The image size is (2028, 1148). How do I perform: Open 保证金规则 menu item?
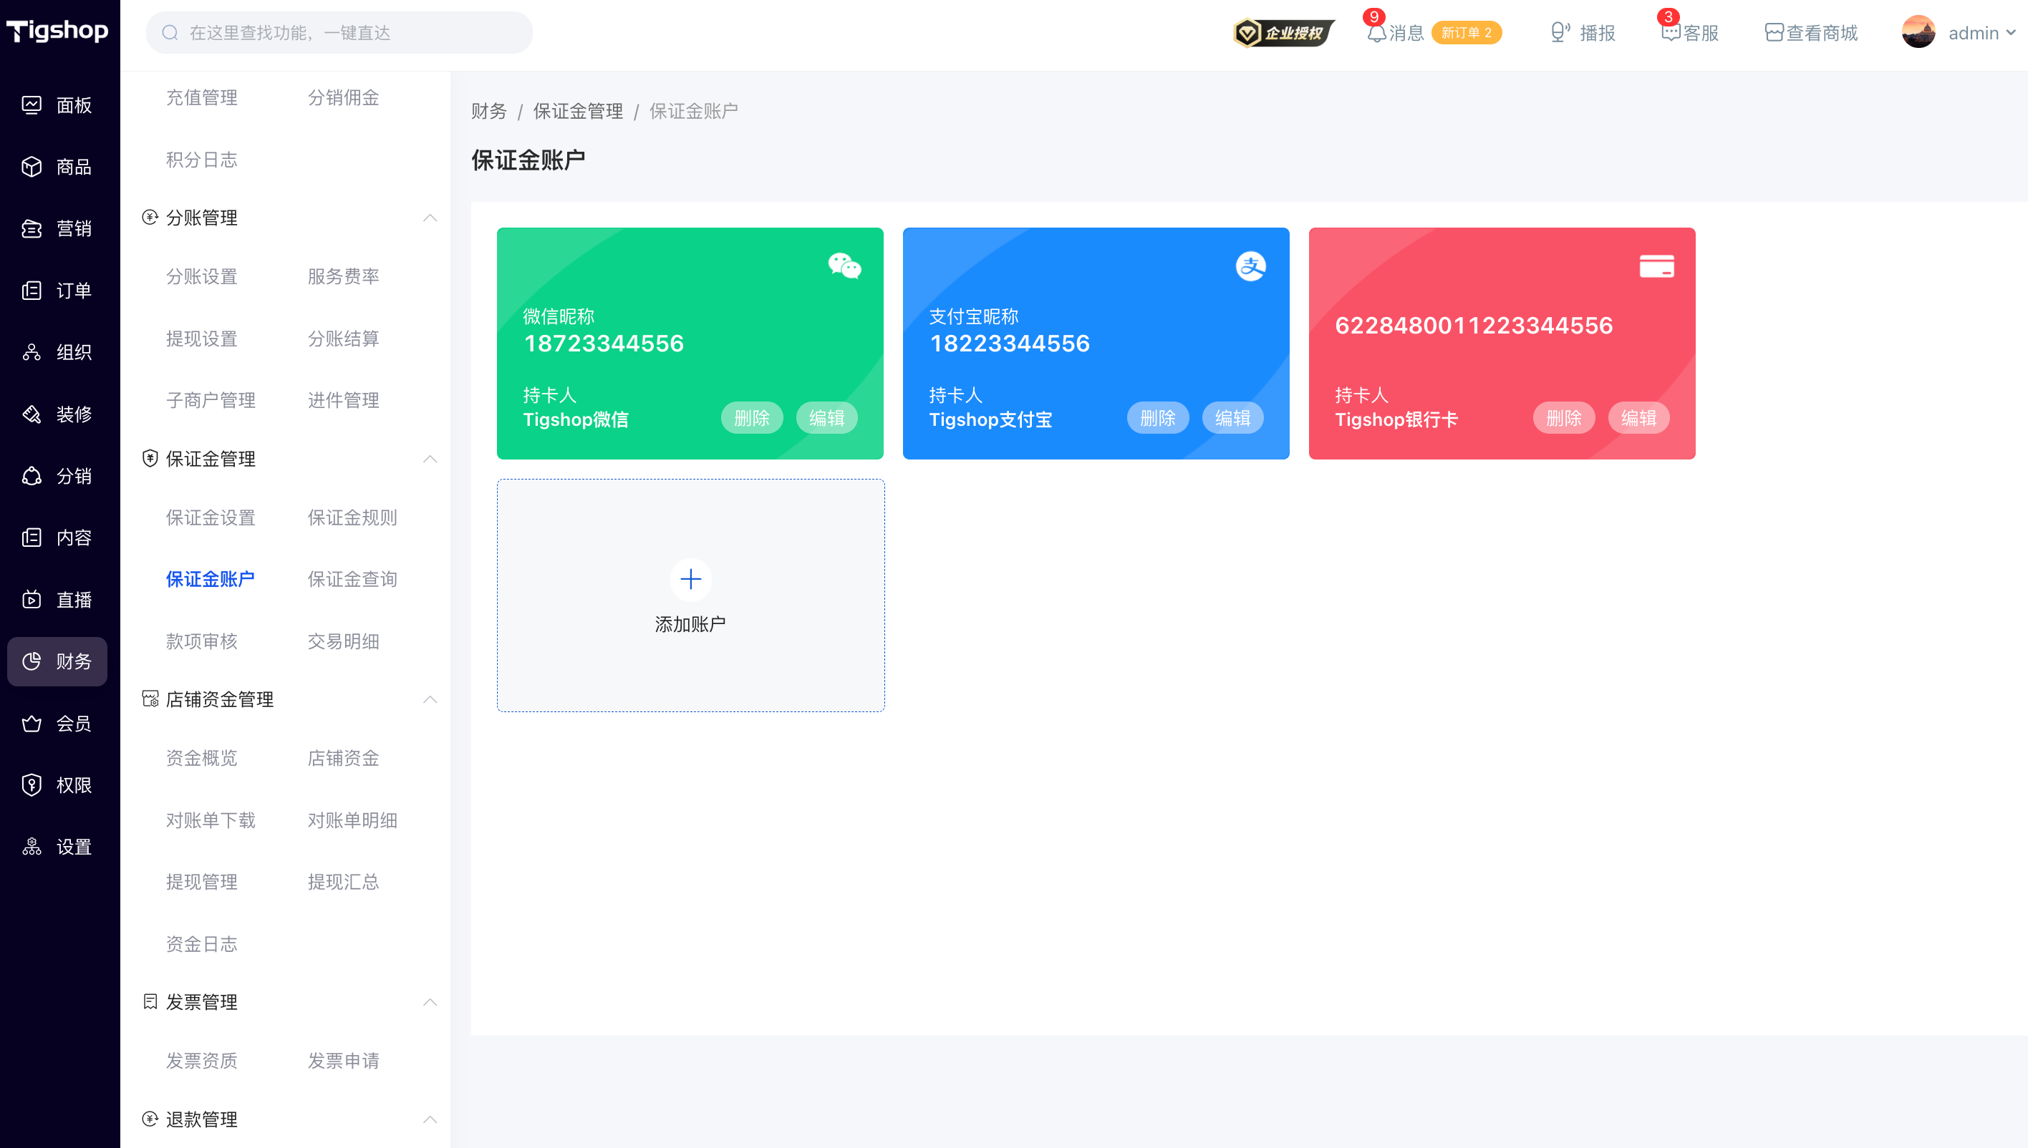(352, 518)
